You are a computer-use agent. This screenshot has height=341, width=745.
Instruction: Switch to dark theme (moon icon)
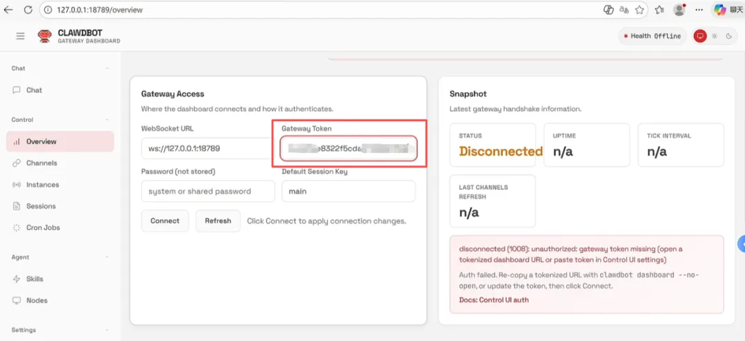728,36
